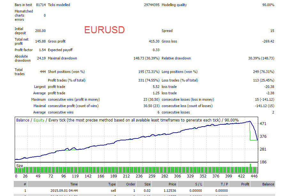Screen dimensions: 286x196
Task: Select the Total trades value 444
Action: pyautogui.click(x=43, y=72)
